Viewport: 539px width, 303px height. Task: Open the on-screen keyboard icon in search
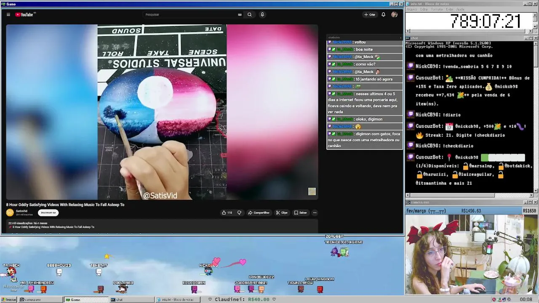(x=240, y=15)
